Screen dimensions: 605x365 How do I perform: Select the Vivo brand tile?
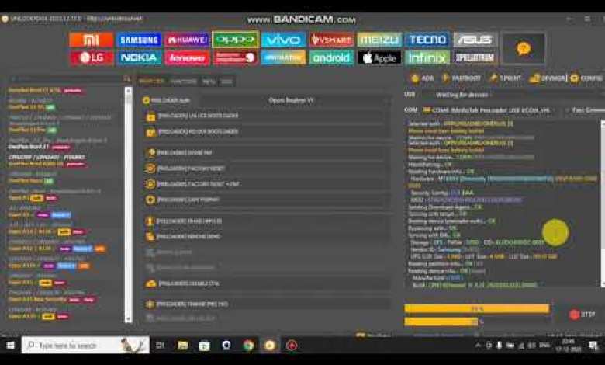283,40
